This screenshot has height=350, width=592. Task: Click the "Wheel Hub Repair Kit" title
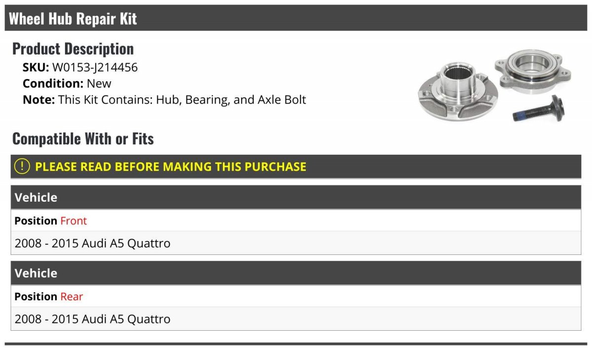click(x=73, y=19)
